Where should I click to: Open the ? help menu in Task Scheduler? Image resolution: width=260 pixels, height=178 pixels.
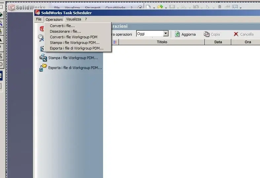coord(86,19)
